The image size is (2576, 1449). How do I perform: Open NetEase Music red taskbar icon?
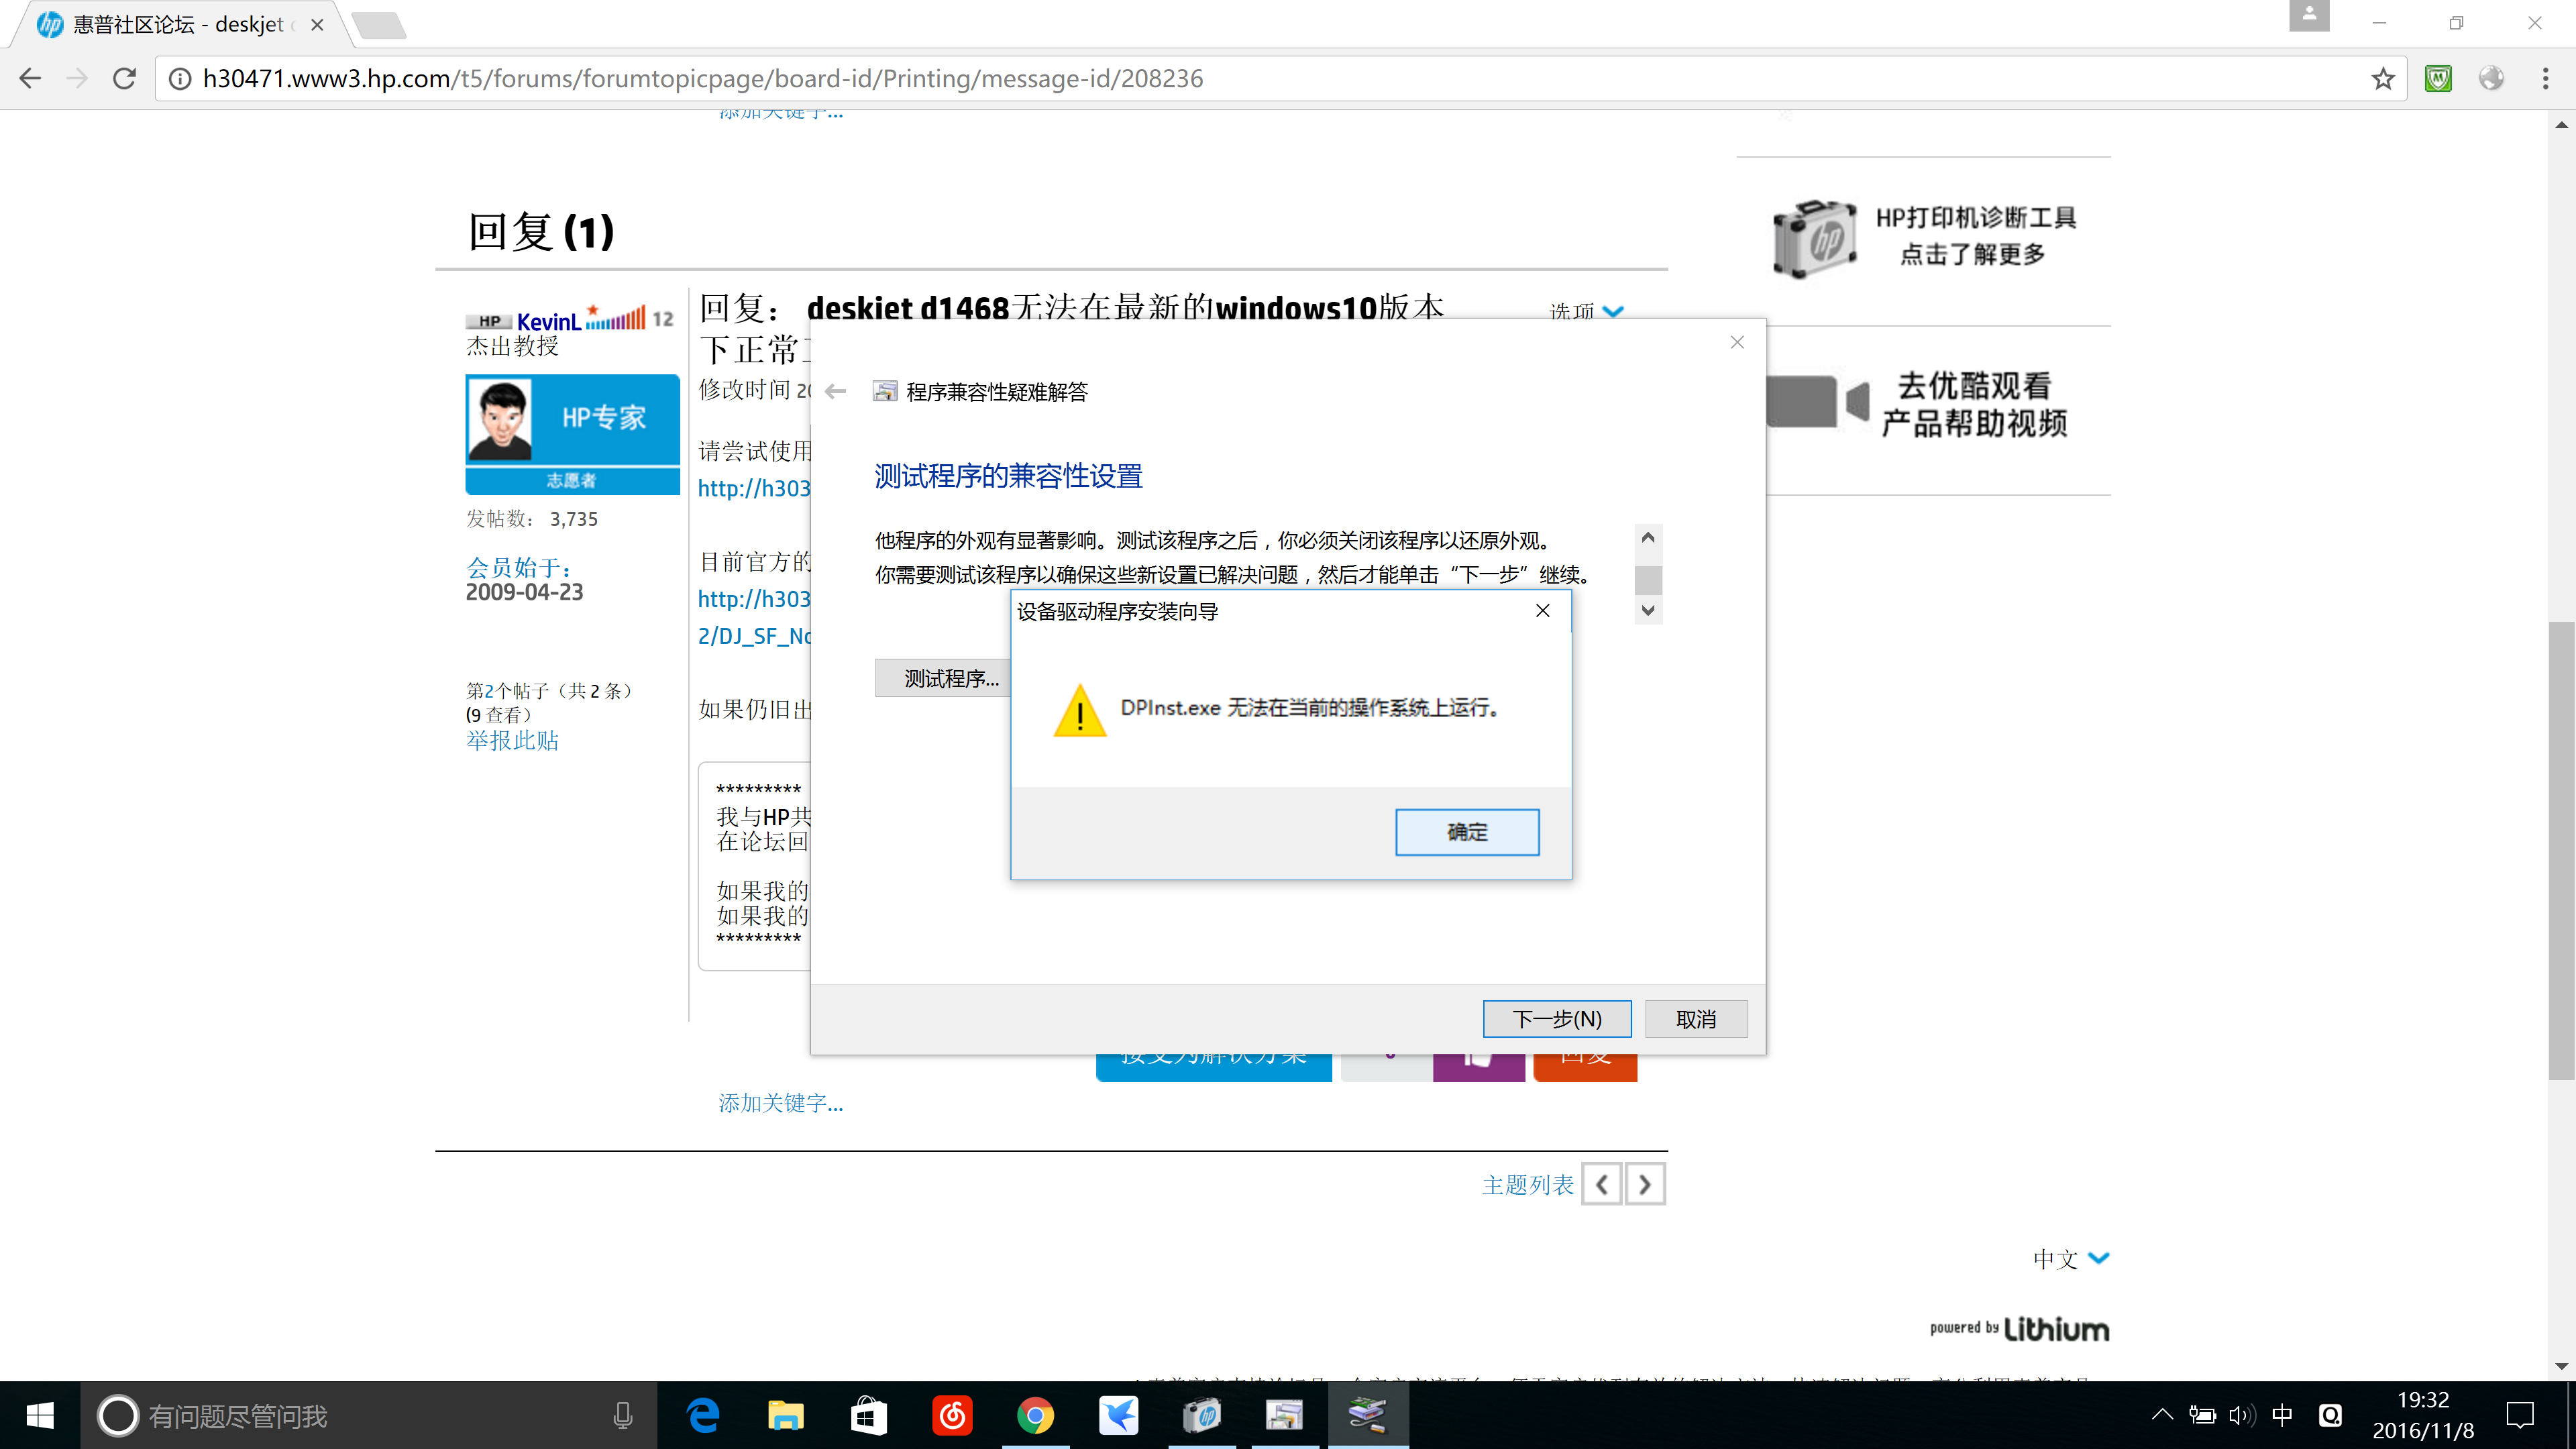click(x=952, y=1416)
